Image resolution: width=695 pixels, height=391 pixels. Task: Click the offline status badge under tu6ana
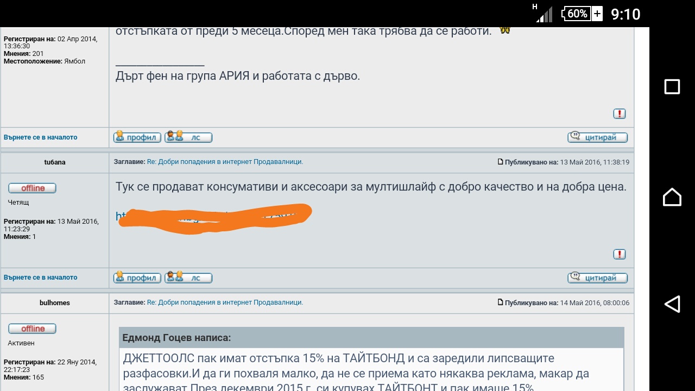click(33, 188)
